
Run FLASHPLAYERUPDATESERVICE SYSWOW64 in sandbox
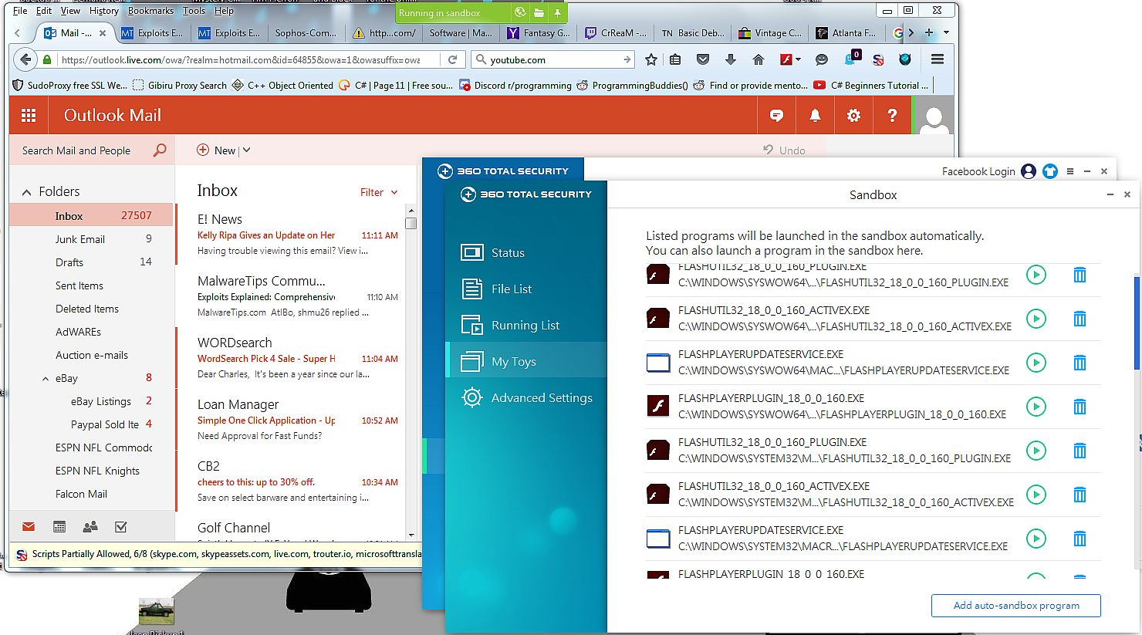[x=1036, y=363]
